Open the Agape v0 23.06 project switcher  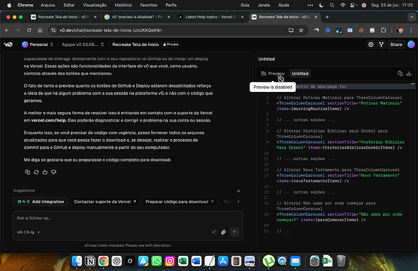(82, 44)
